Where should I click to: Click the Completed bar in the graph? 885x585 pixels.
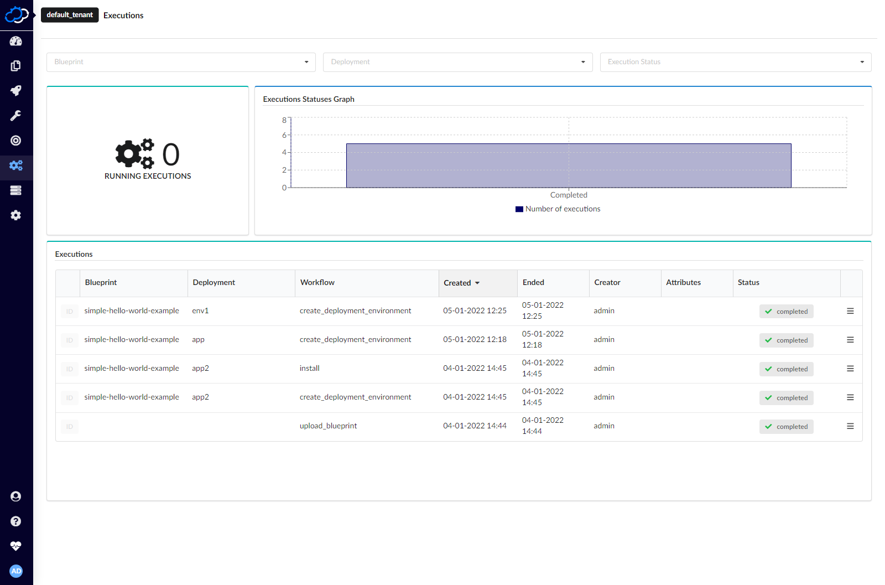point(569,165)
